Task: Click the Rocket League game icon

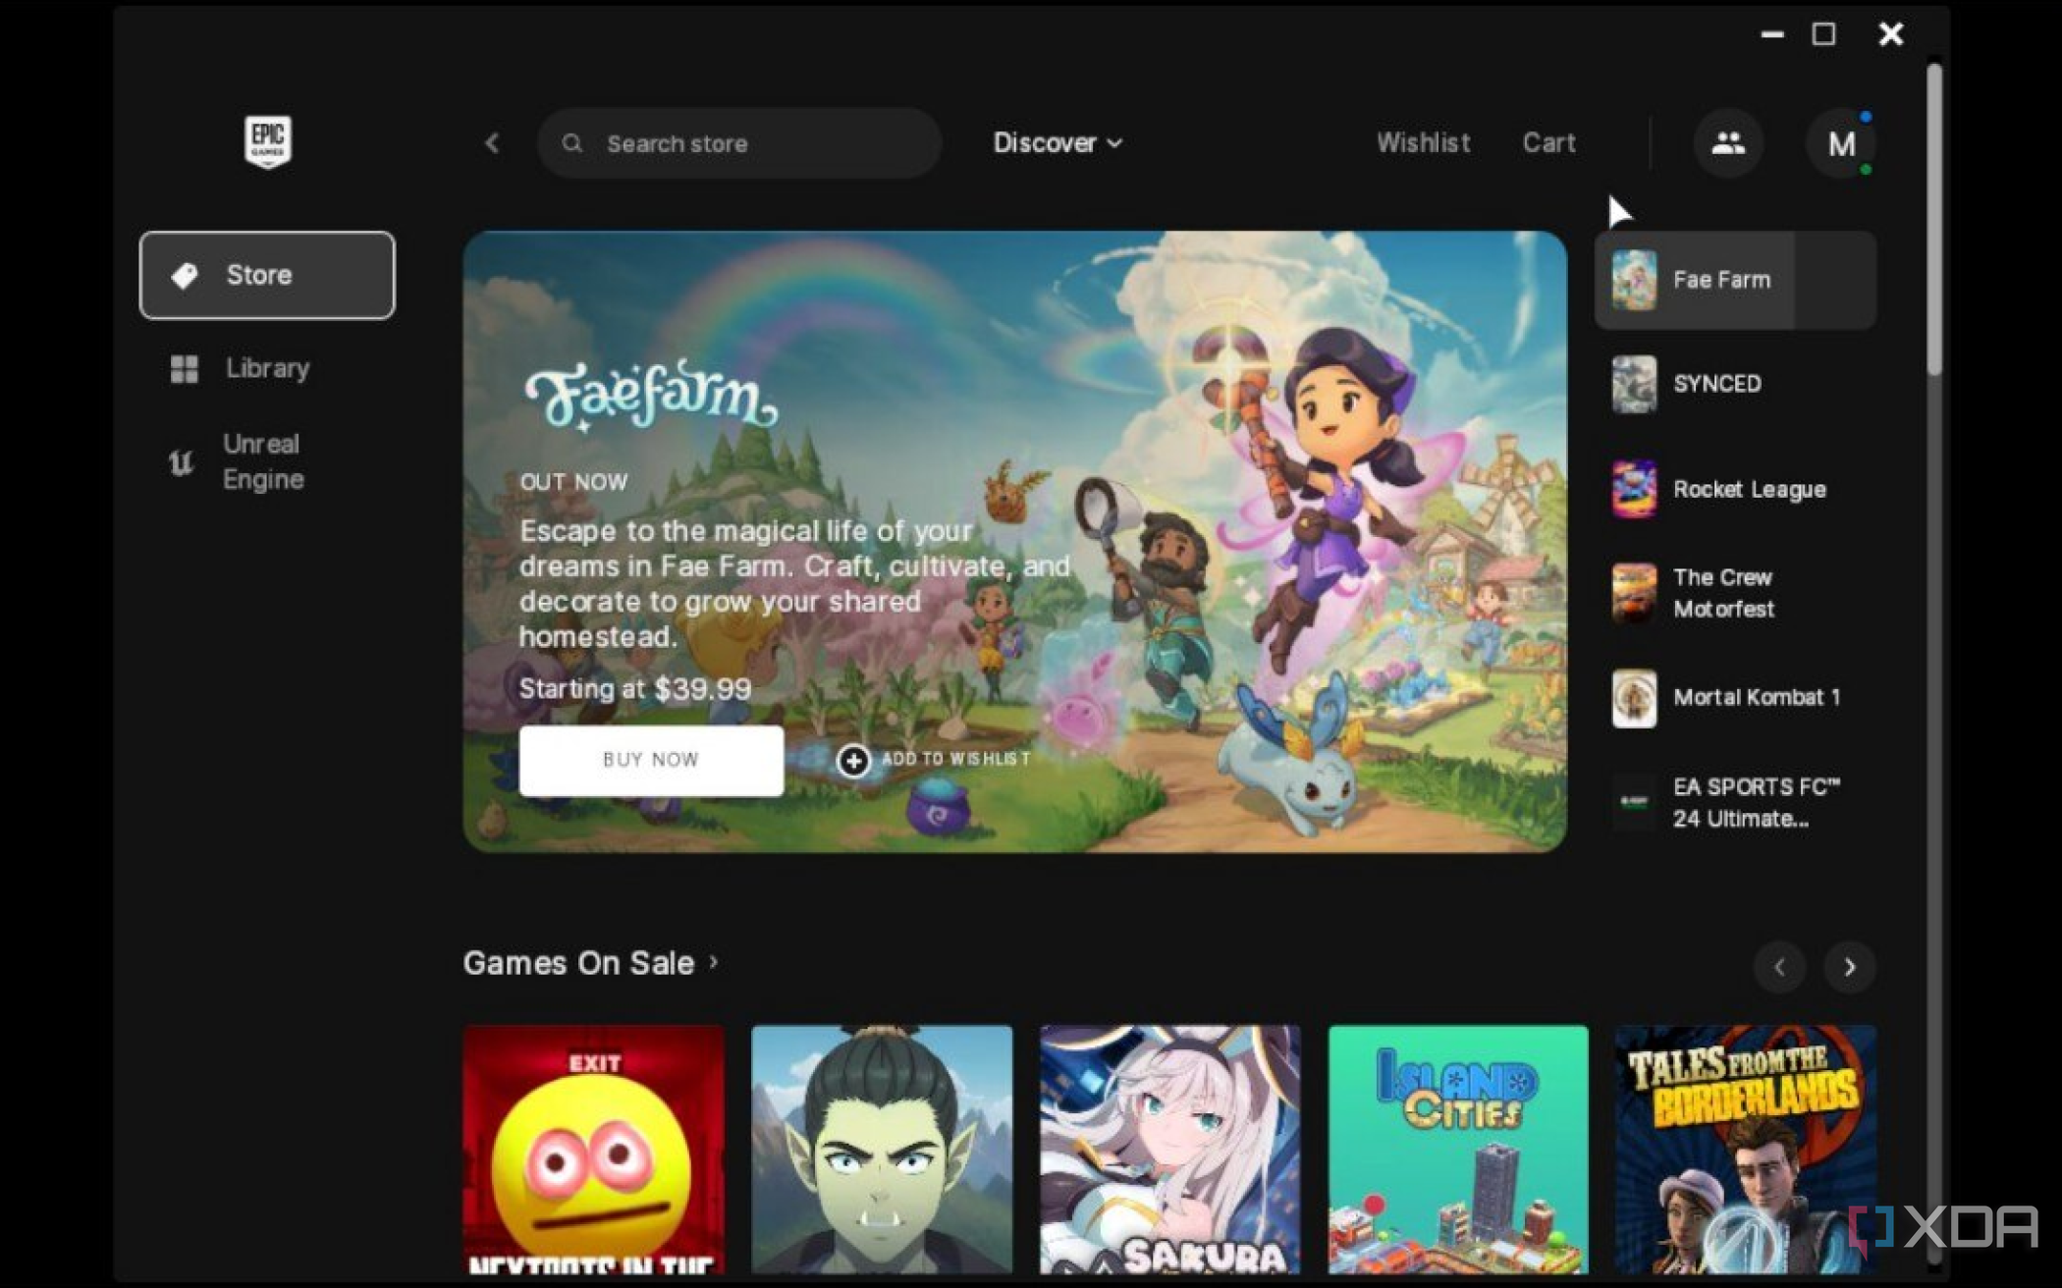Action: coord(1632,488)
